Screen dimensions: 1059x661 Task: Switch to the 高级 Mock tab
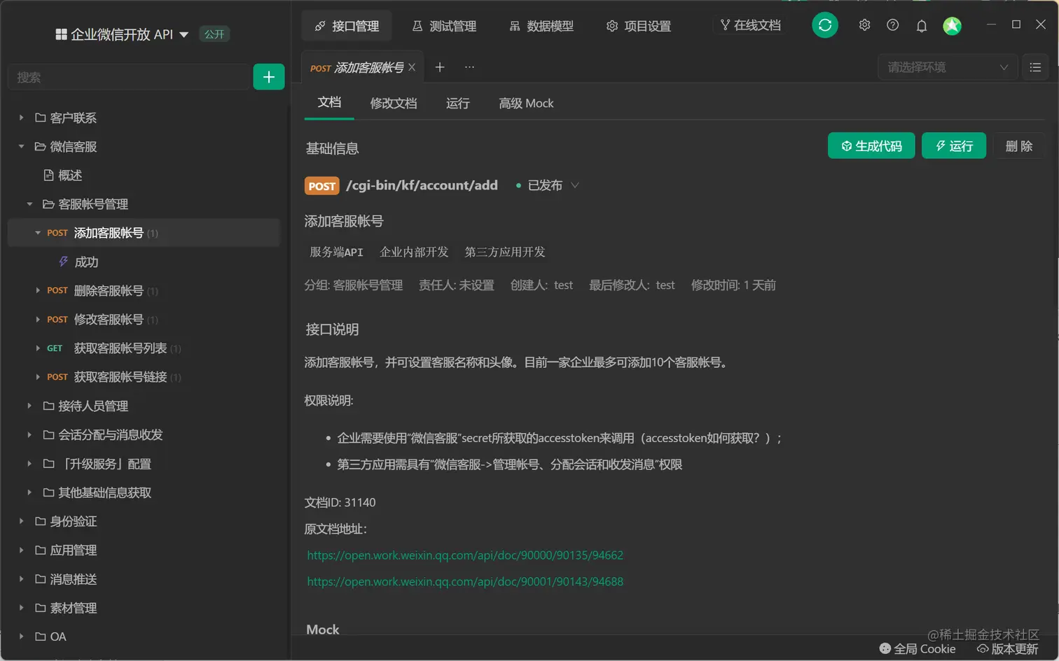526,103
